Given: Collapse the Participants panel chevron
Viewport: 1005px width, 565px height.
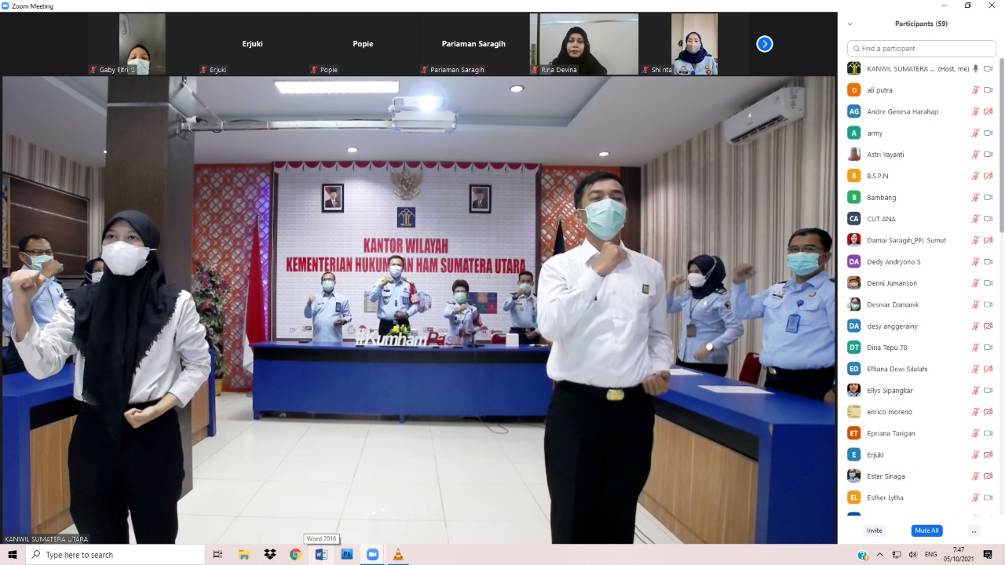Looking at the screenshot, I should click(x=850, y=24).
